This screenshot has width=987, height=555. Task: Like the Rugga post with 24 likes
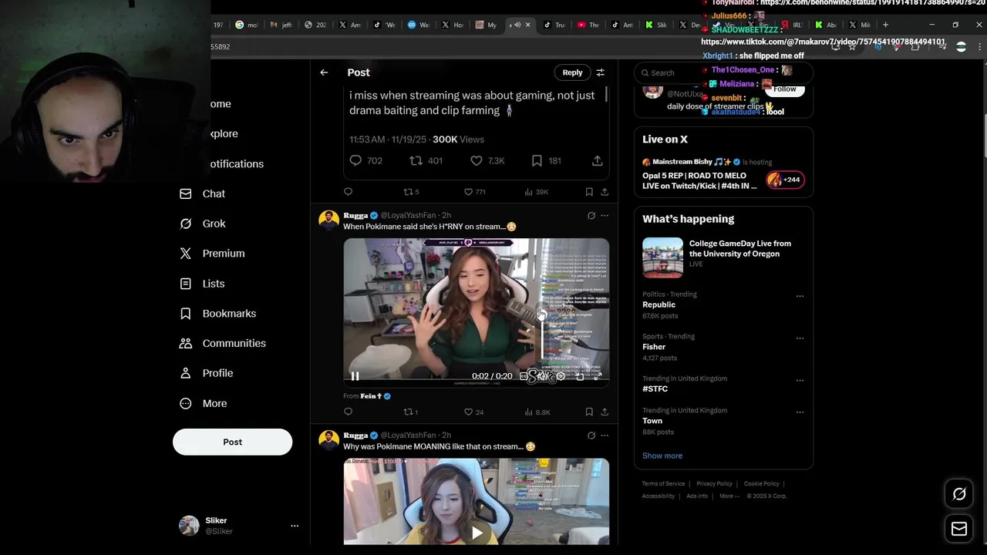point(473,412)
